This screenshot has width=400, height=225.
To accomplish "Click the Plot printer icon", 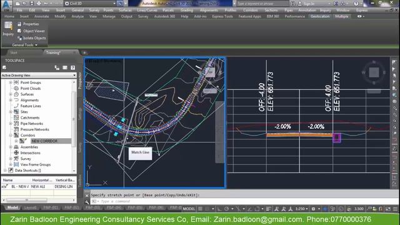I will coord(39,4).
